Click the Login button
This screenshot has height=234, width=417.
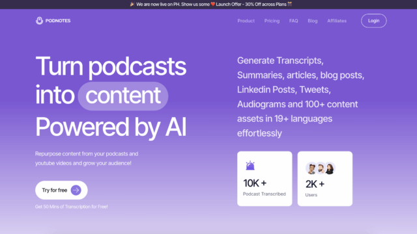tap(373, 21)
